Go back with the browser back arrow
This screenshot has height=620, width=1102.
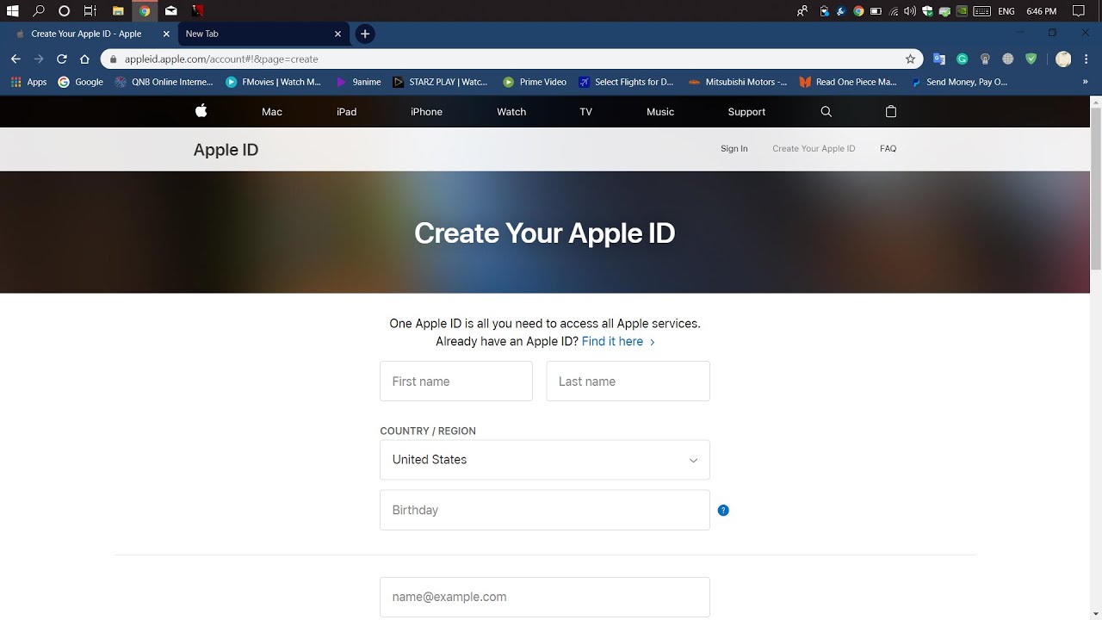(x=15, y=59)
